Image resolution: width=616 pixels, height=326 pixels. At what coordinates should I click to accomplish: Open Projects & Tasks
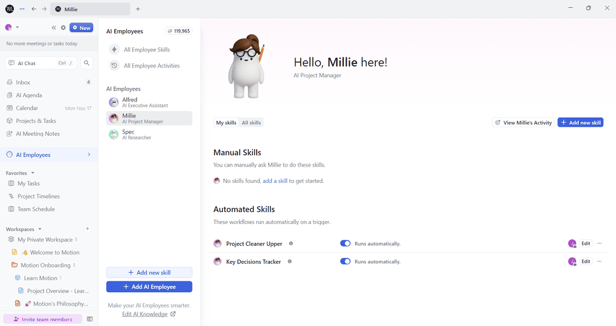[49, 121]
